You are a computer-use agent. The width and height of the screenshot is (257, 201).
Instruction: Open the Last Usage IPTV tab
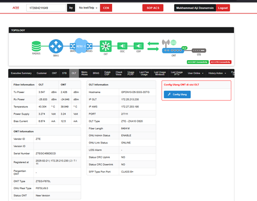coord(177,73)
